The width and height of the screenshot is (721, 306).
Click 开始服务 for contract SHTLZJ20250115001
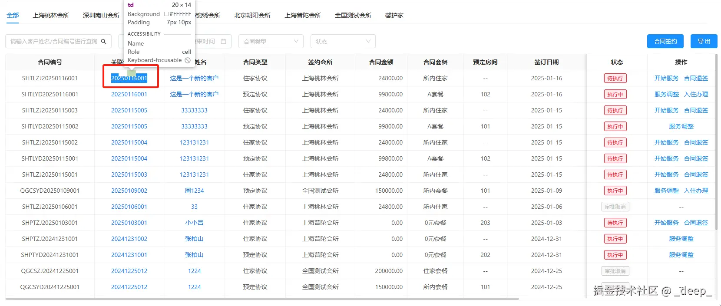pos(666,174)
